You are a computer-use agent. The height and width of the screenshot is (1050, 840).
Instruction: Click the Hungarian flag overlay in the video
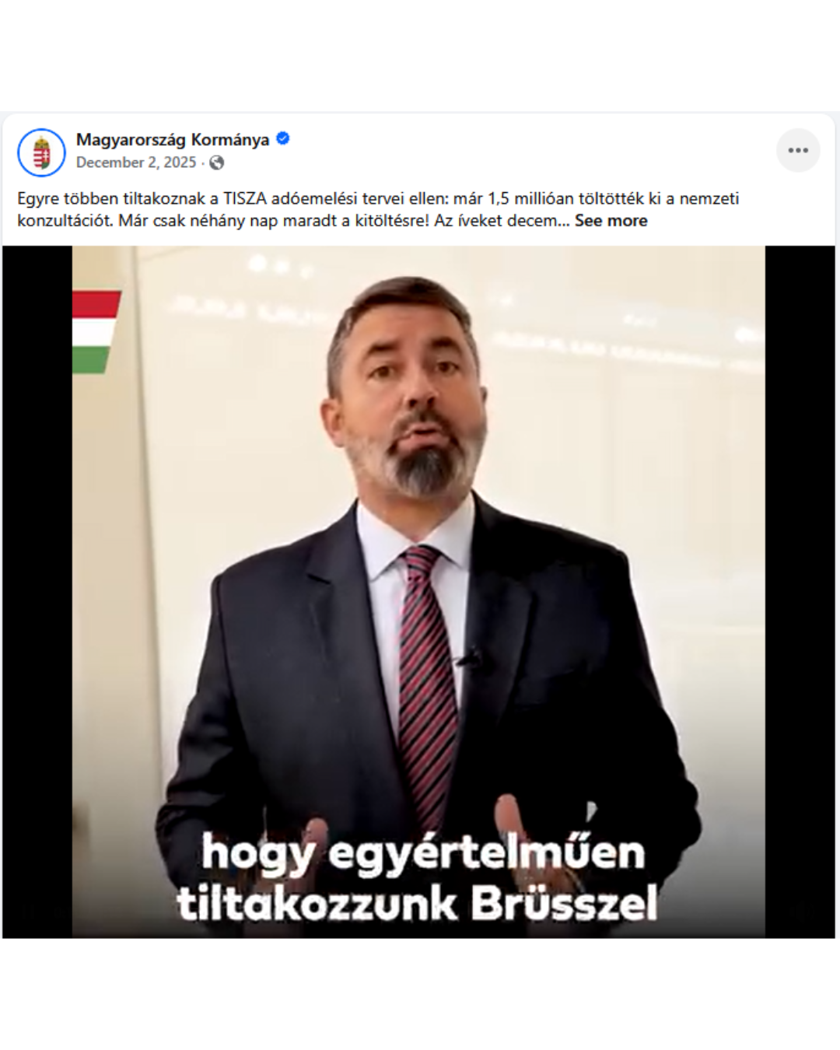96,332
